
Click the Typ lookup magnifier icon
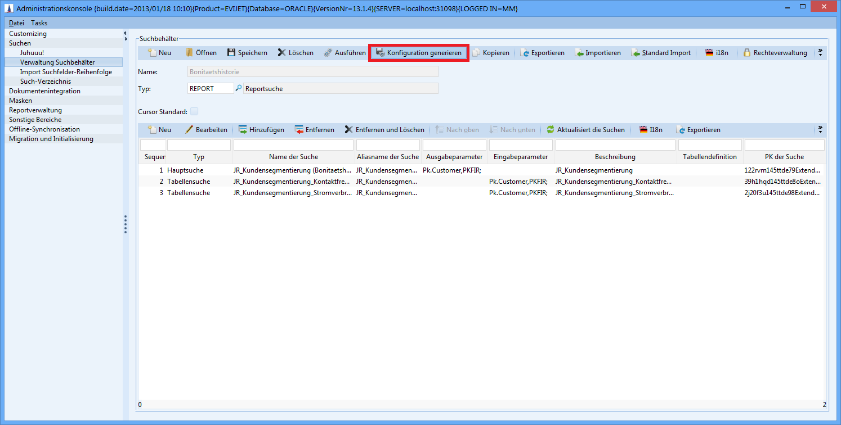tap(239, 88)
